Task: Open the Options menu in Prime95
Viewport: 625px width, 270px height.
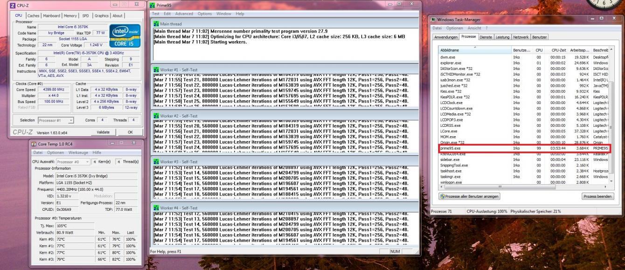Action: [205, 14]
